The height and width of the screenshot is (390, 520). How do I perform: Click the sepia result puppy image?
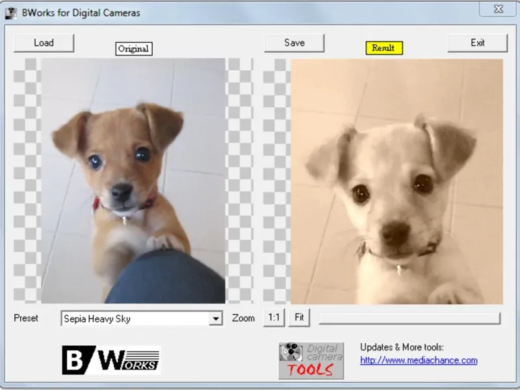pos(396,181)
